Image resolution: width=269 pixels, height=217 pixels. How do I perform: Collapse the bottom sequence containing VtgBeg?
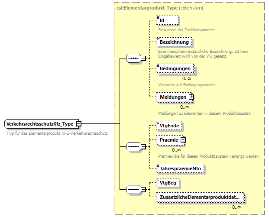tap(143, 189)
